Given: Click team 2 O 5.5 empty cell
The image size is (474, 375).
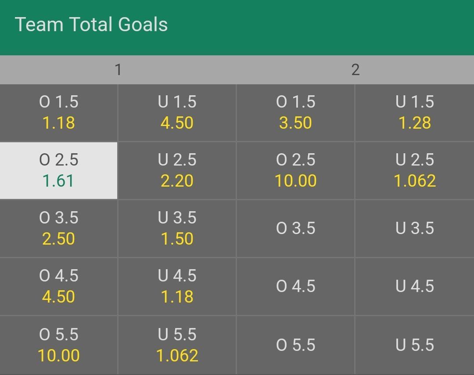Looking at the screenshot, I should click(x=296, y=345).
